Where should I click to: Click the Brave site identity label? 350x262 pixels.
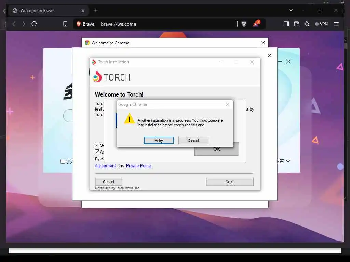[86, 24]
